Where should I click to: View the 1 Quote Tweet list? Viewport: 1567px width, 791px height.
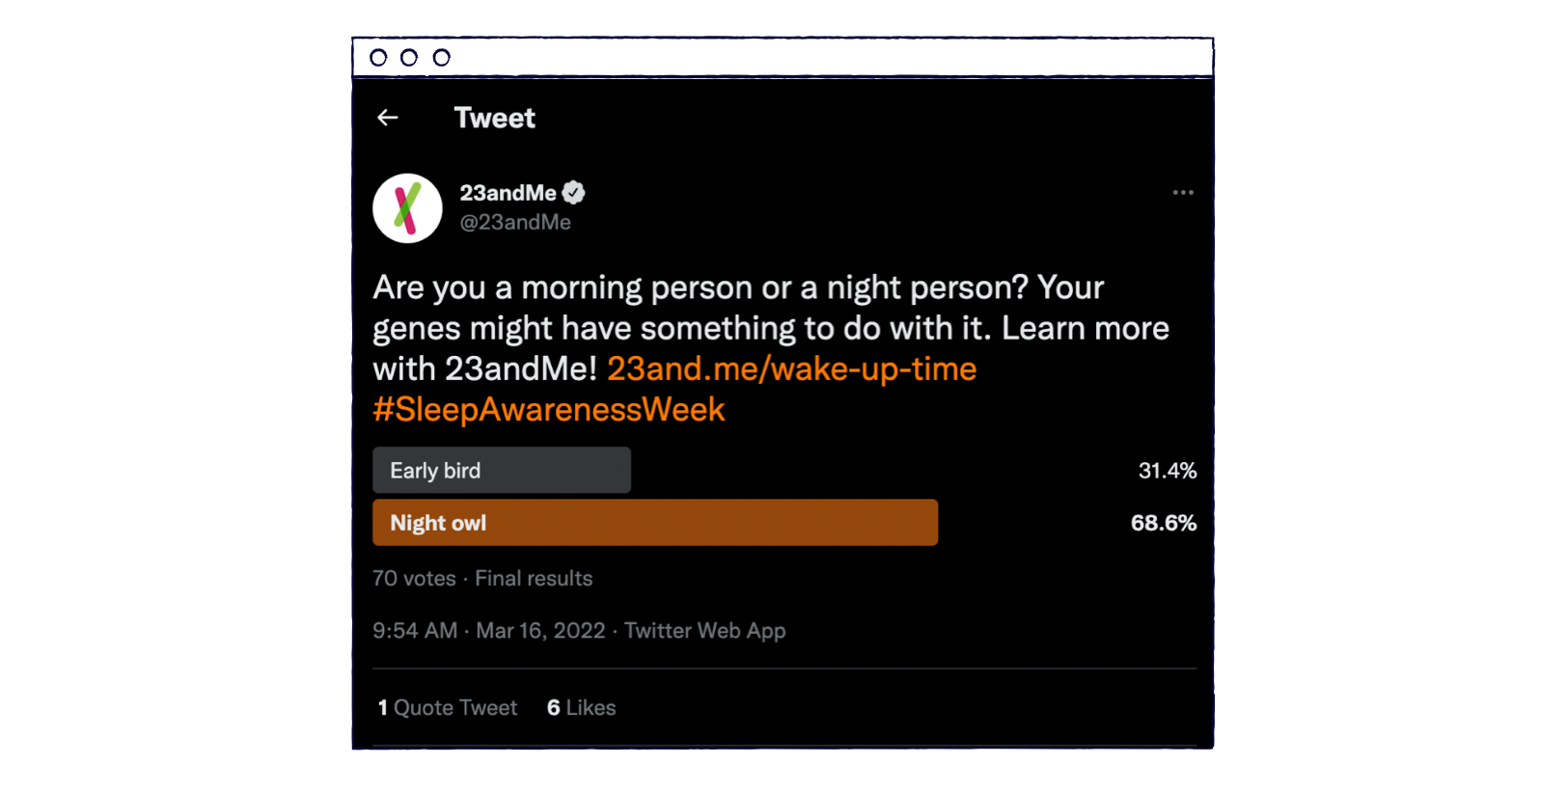tap(447, 708)
